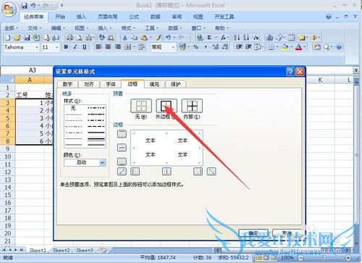The image size is (362, 263).
Task: Expand the 帮助 classic menu
Action: [222, 28]
